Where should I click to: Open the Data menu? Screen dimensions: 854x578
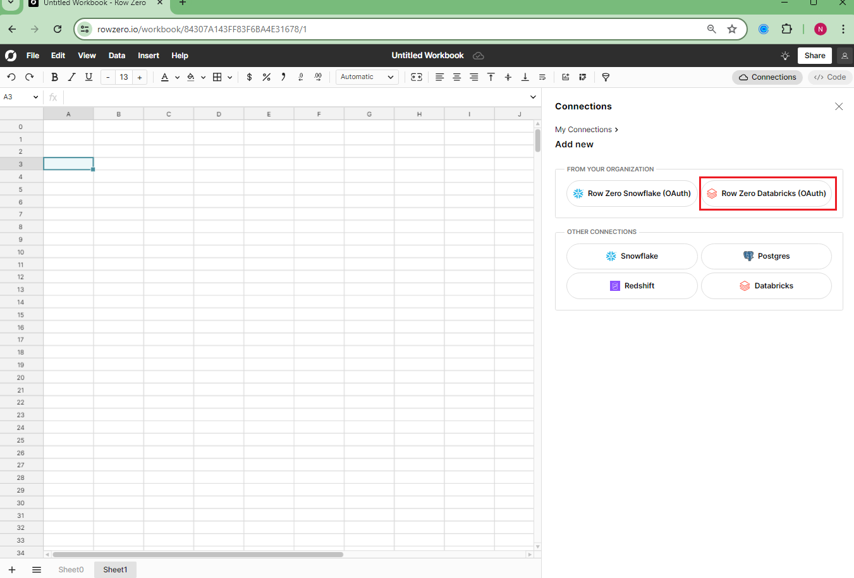pyautogui.click(x=117, y=56)
